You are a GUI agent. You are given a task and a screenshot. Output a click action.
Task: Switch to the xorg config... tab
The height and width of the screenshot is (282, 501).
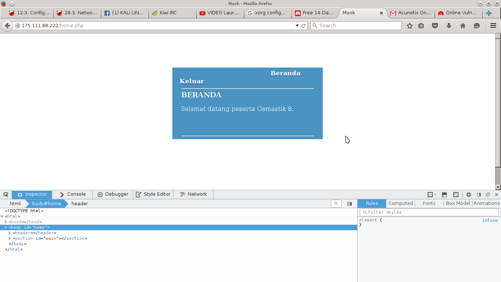point(268,13)
